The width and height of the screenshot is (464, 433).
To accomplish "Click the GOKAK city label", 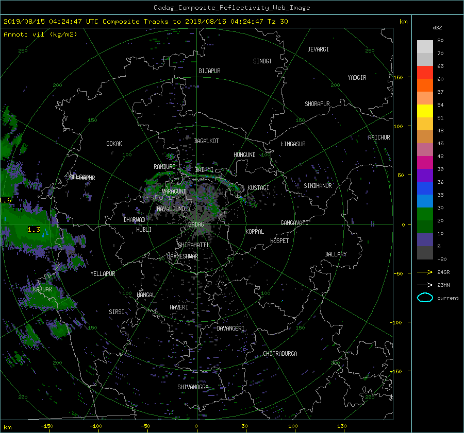I will click(x=114, y=143).
